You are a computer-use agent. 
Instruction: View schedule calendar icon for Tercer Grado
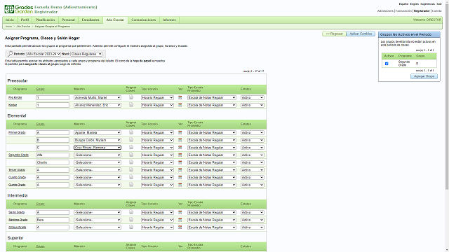pyautogui.click(x=180, y=169)
